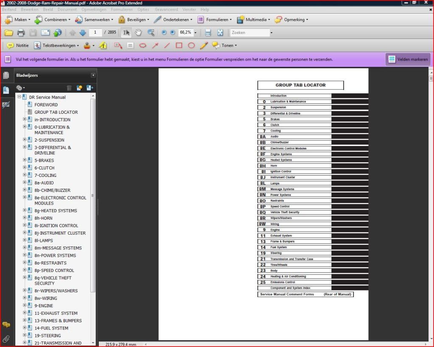
Task: Open the Tonen toolbar button
Action: (224, 45)
